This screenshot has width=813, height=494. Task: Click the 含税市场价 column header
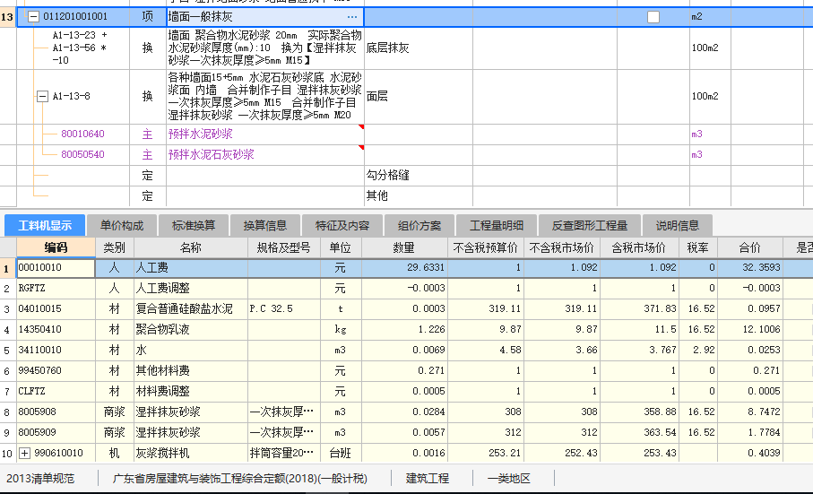pos(639,247)
